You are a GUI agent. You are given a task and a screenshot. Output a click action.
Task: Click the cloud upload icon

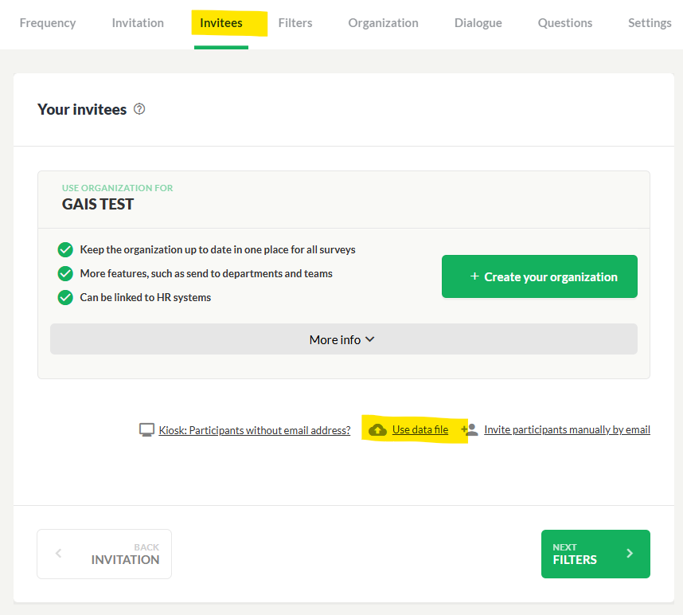377,430
